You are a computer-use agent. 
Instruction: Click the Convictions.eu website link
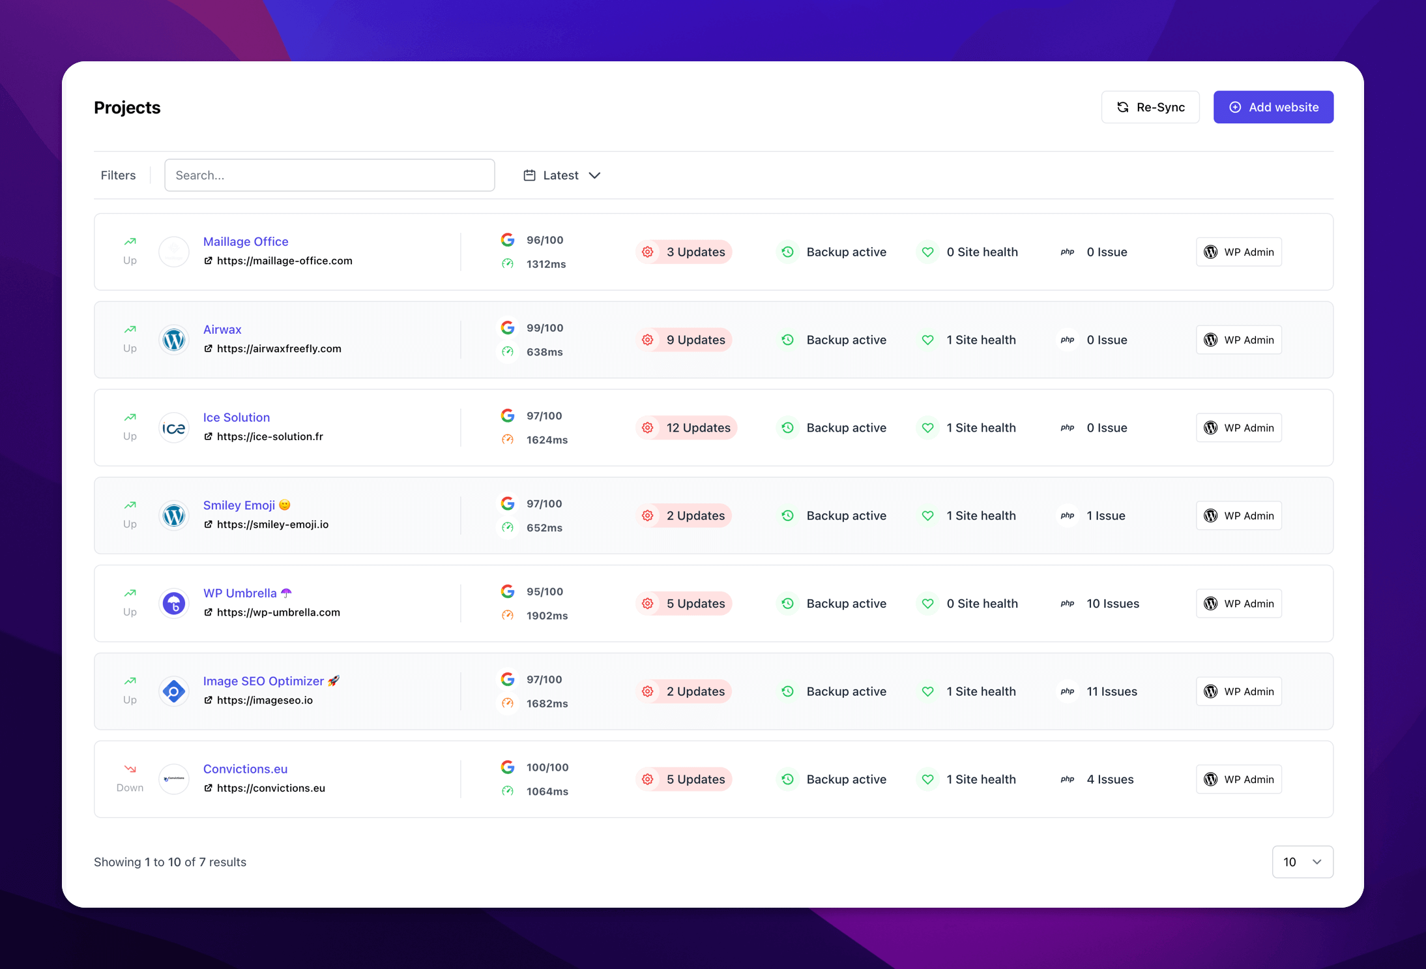click(x=271, y=787)
